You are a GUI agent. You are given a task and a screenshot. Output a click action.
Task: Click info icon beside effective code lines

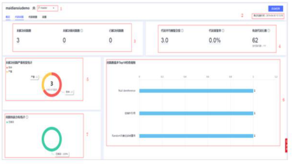(x=268, y=30)
